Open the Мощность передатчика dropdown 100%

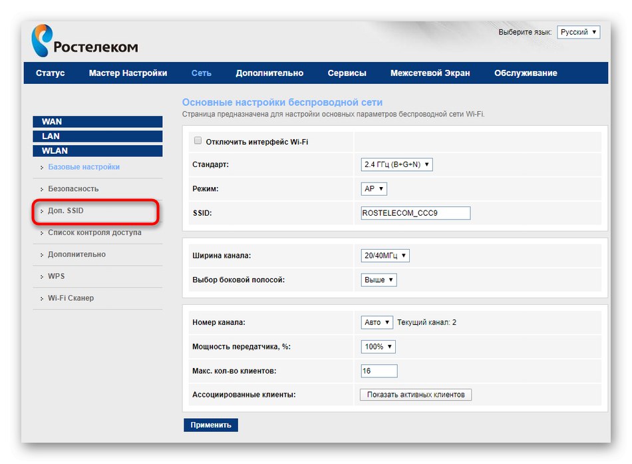tap(378, 347)
